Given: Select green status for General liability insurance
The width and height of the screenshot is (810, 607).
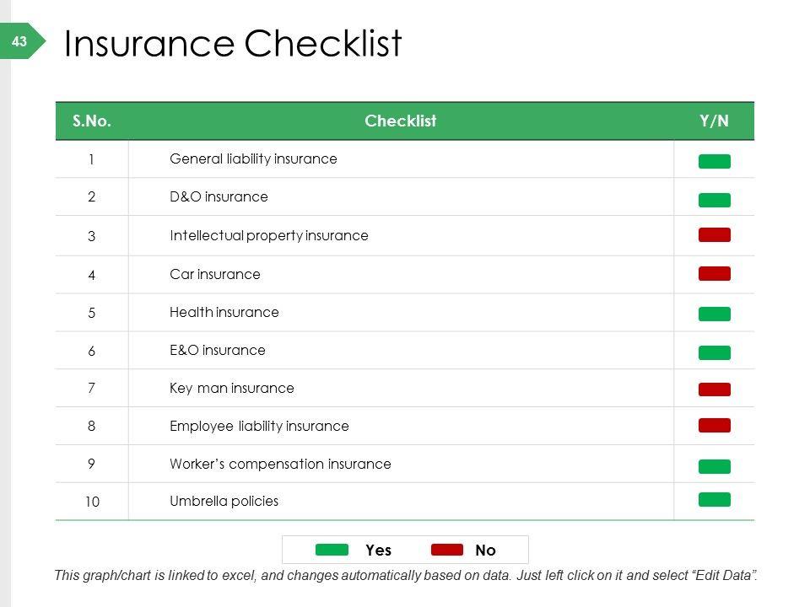Looking at the screenshot, I should pos(714,161).
